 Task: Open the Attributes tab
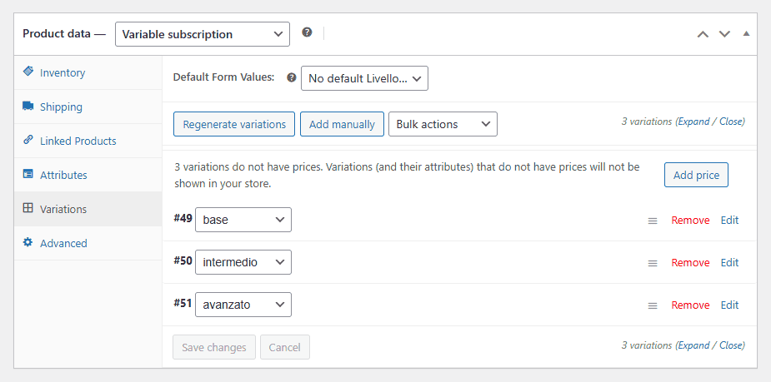[88, 175]
